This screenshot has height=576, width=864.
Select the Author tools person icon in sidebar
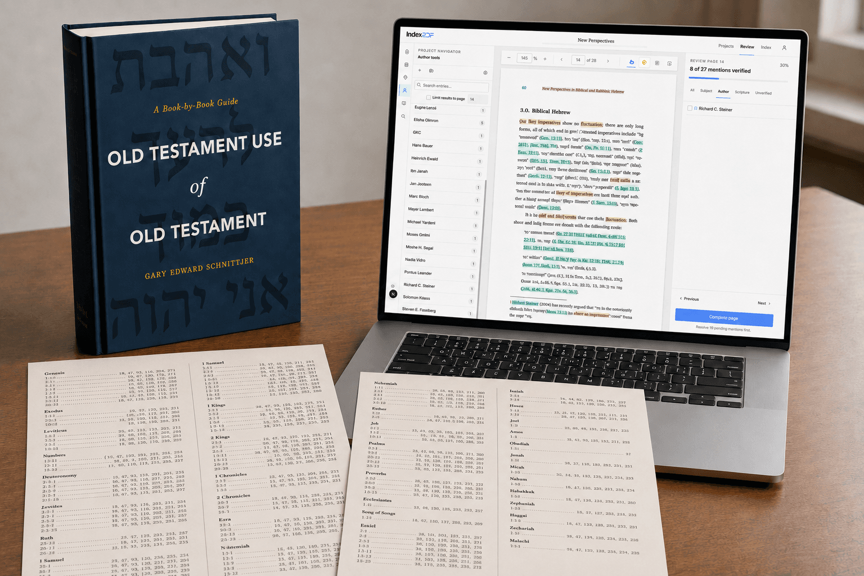click(404, 91)
